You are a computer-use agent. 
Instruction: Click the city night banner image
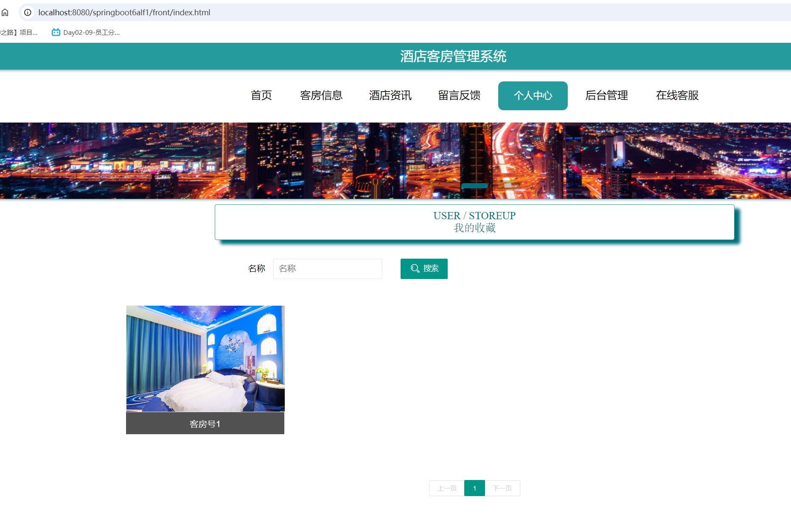click(395, 161)
